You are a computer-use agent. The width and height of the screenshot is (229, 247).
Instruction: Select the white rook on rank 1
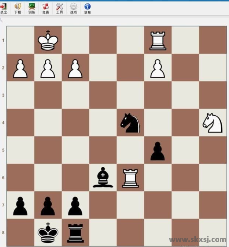(158, 40)
